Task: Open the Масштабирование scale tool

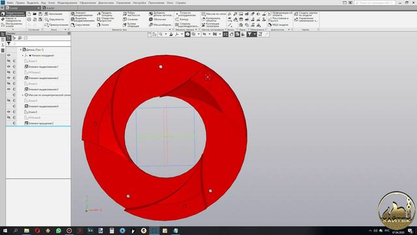Action: coord(160,25)
